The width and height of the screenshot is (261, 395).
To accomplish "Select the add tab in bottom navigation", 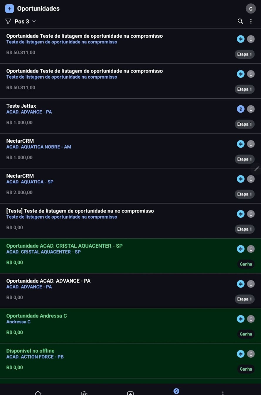I will 130,393.
